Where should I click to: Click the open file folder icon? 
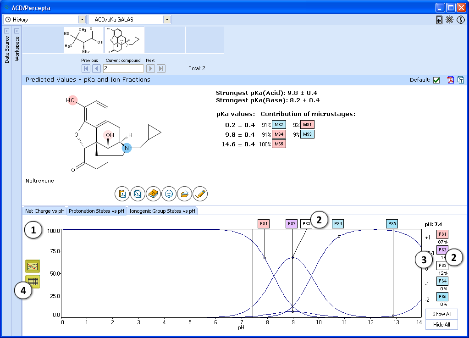coord(185,194)
